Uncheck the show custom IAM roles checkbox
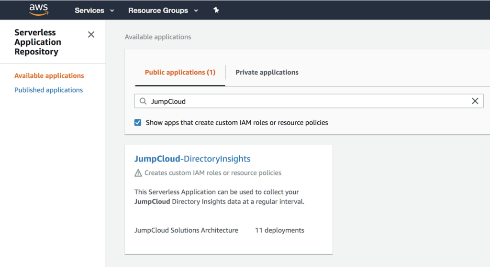Image resolution: width=490 pixels, height=267 pixels. pyautogui.click(x=138, y=122)
